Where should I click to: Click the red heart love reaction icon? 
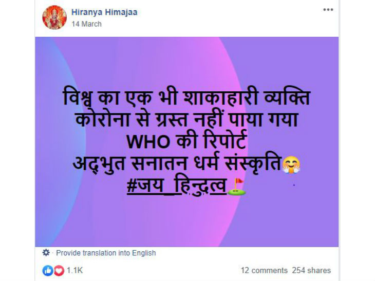coord(59,271)
